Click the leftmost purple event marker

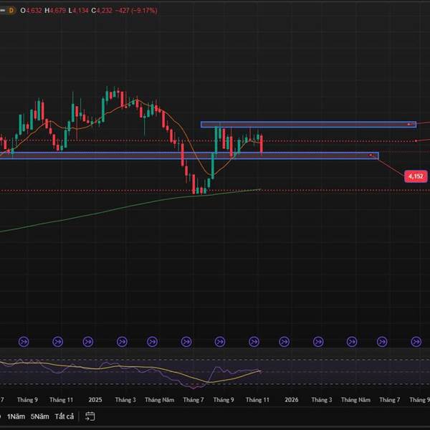point(24,342)
